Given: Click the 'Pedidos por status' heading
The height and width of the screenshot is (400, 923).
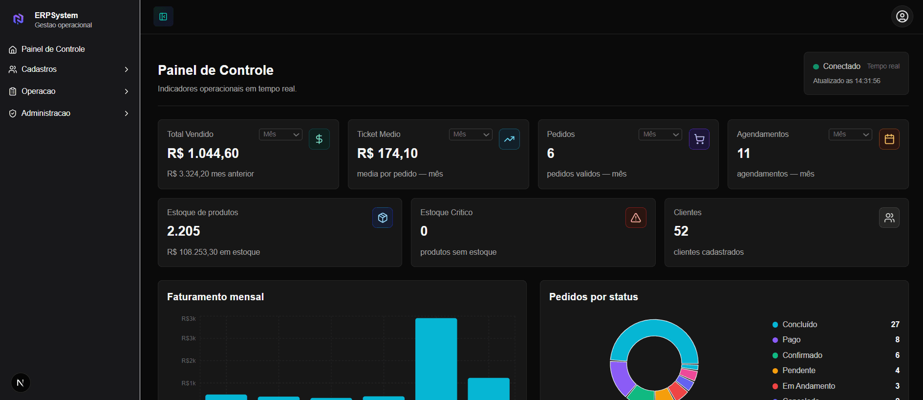Looking at the screenshot, I should tap(594, 297).
